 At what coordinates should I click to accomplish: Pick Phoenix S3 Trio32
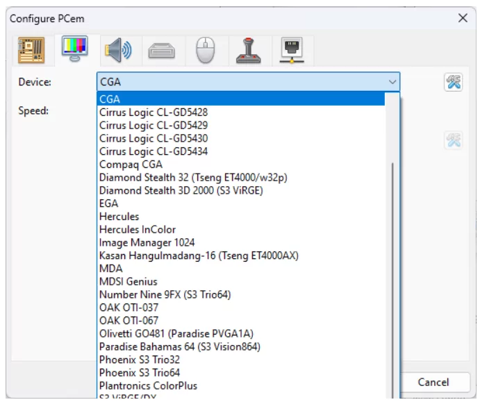click(241, 360)
